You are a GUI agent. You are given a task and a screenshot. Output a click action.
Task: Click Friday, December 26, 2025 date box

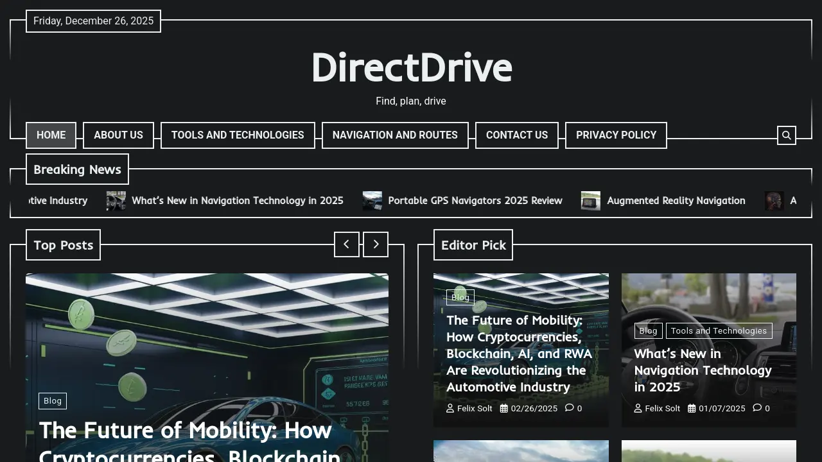pyautogui.click(x=93, y=21)
